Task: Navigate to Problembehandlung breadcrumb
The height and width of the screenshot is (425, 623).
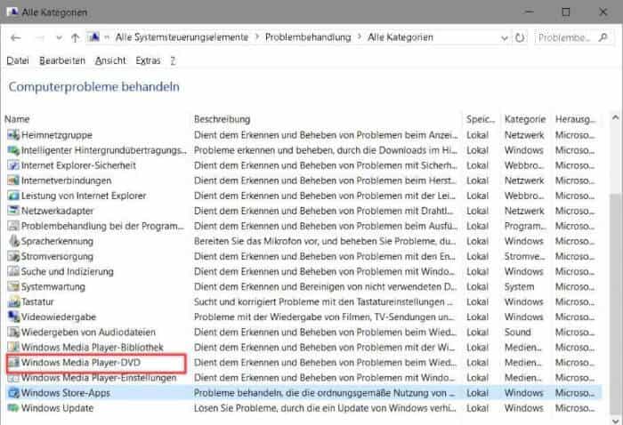Action: pos(308,37)
